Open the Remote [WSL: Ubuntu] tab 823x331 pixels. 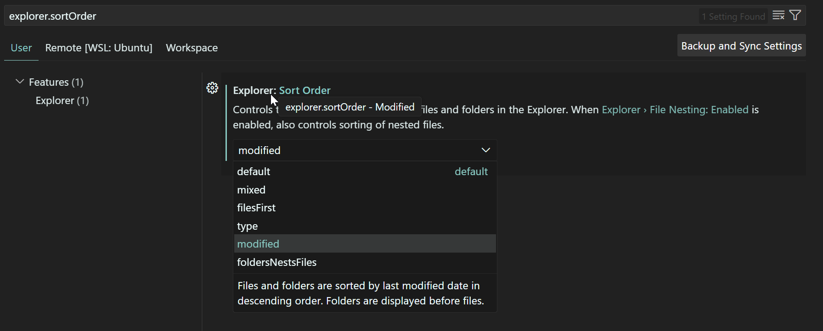click(99, 48)
